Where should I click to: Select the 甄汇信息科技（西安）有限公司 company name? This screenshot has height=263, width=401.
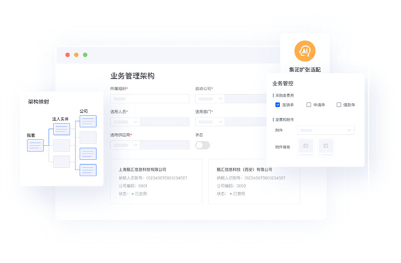point(245,170)
